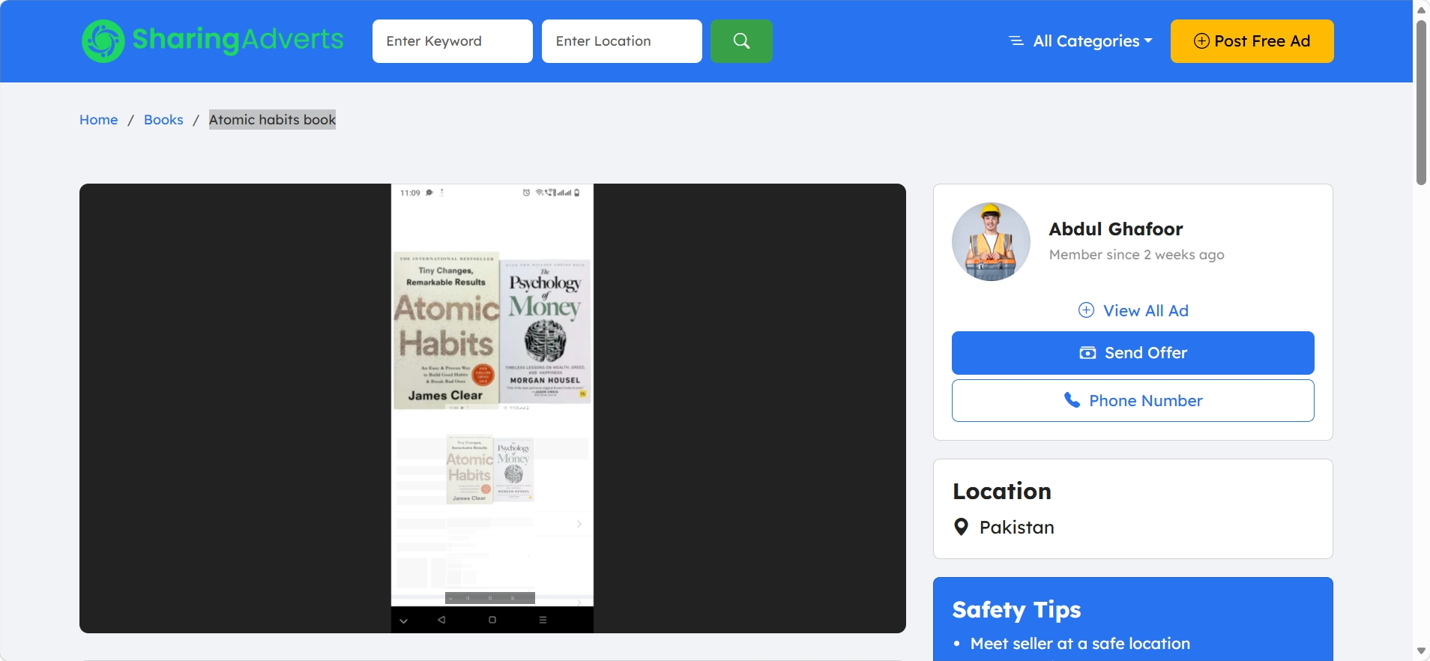Focus the Enter Keyword field
This screenshot has width=1430, height=661.
pyautogui.click(x=452, y=41)
